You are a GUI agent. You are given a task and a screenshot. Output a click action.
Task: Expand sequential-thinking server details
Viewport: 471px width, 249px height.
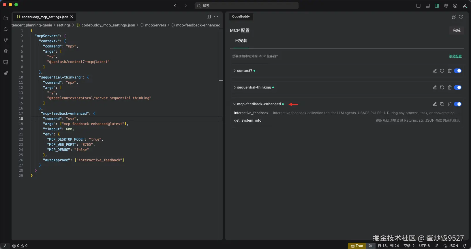235,87
